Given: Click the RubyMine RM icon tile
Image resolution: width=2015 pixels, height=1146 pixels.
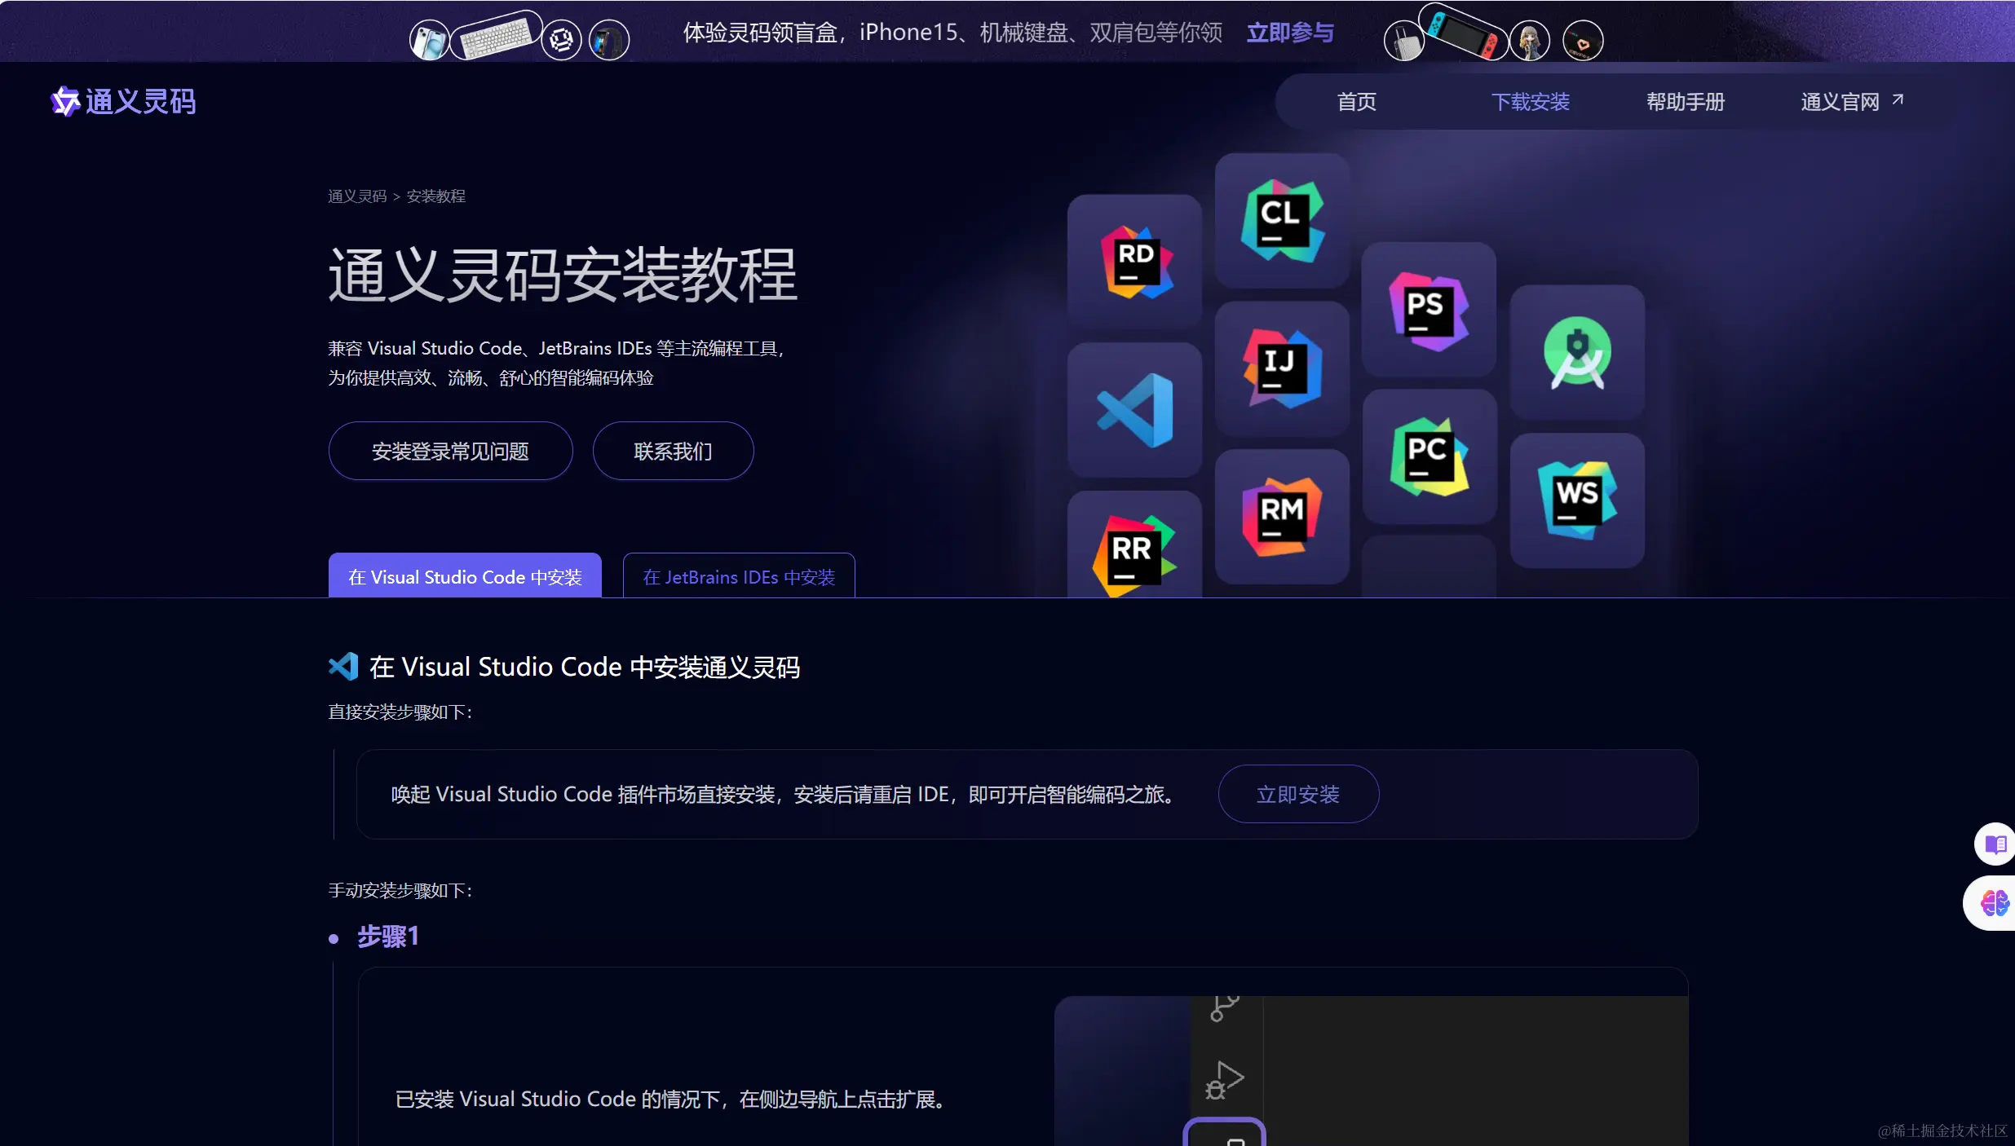Looking at the screenshot, I should 1282,516.
